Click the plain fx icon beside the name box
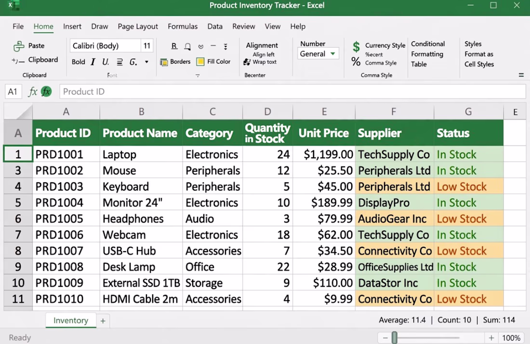530x344 pixels. coord(32,91)
